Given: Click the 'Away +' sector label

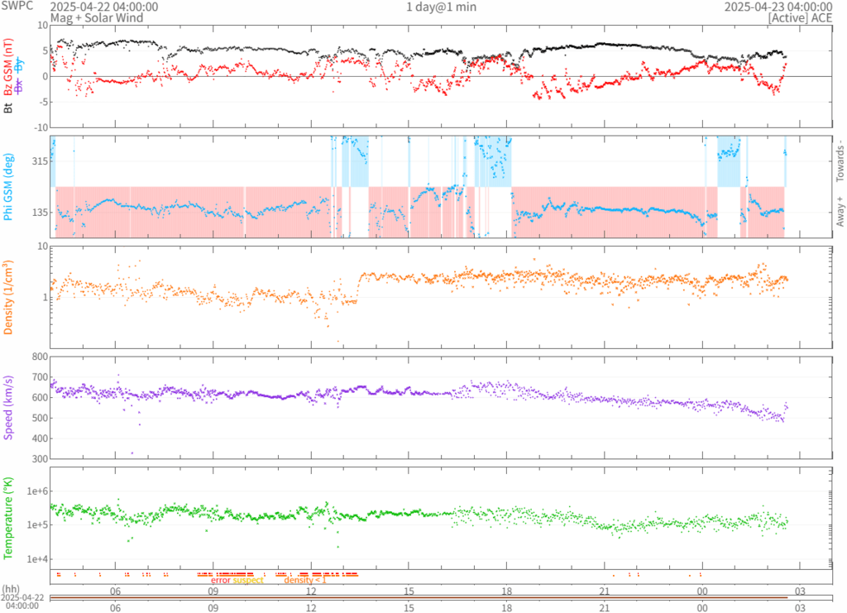Looking at the screenshot, I should pos(840,213).
